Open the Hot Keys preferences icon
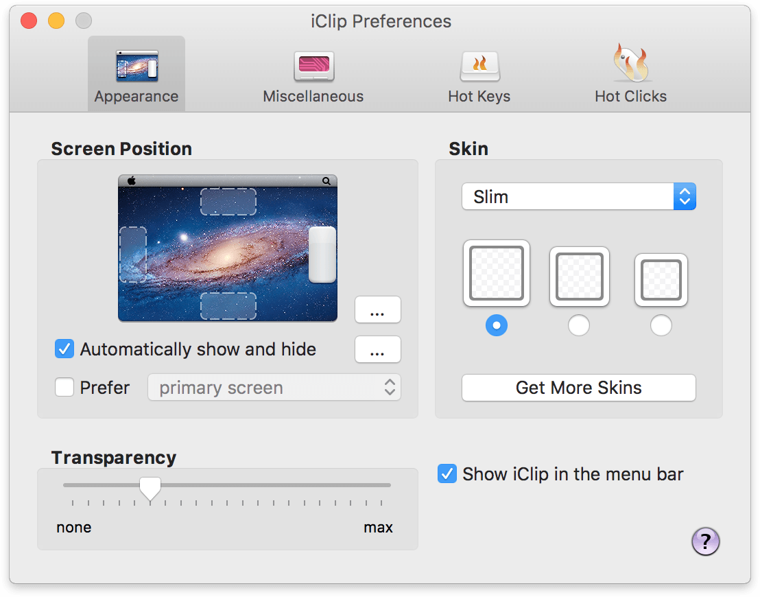 click(479, 65)
